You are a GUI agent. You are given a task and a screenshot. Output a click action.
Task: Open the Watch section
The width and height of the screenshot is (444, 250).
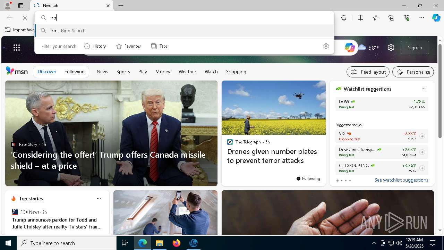211,72
